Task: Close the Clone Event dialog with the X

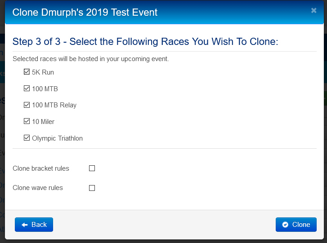Action: [314, 10]
